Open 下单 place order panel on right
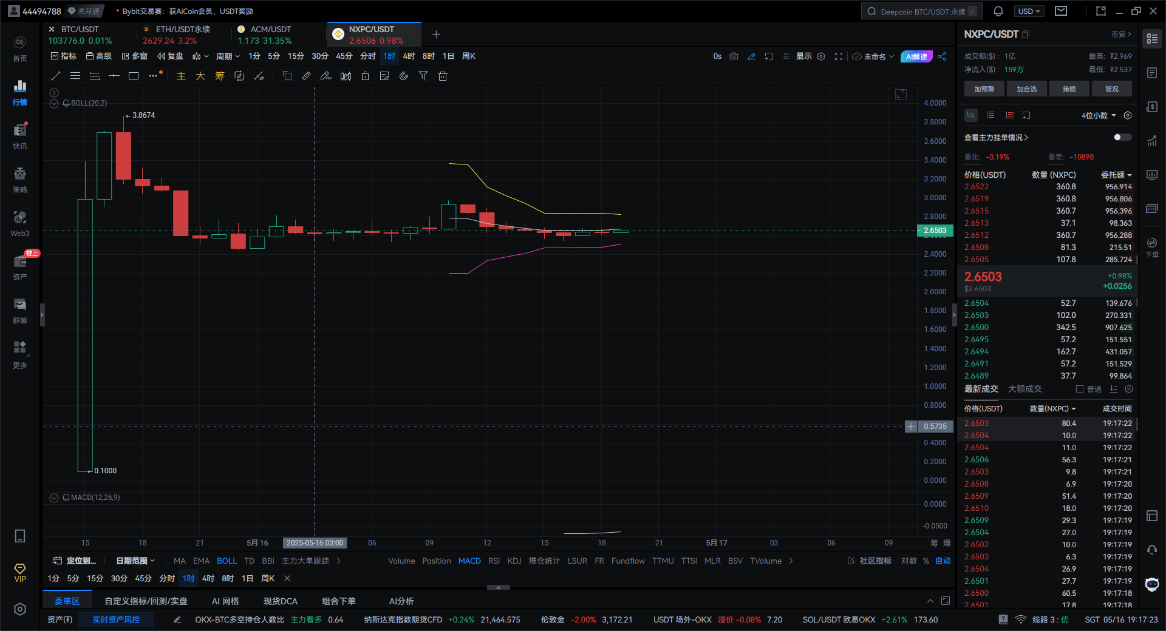 click(1152, 248)
